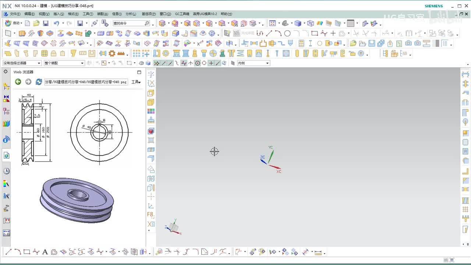Open the 装配(A) menu

[x=103, y=14]
